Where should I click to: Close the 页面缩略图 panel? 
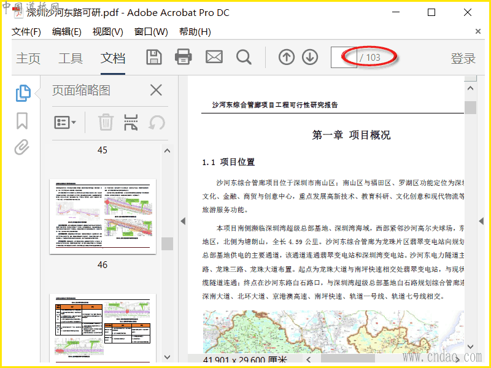(156, 90)
